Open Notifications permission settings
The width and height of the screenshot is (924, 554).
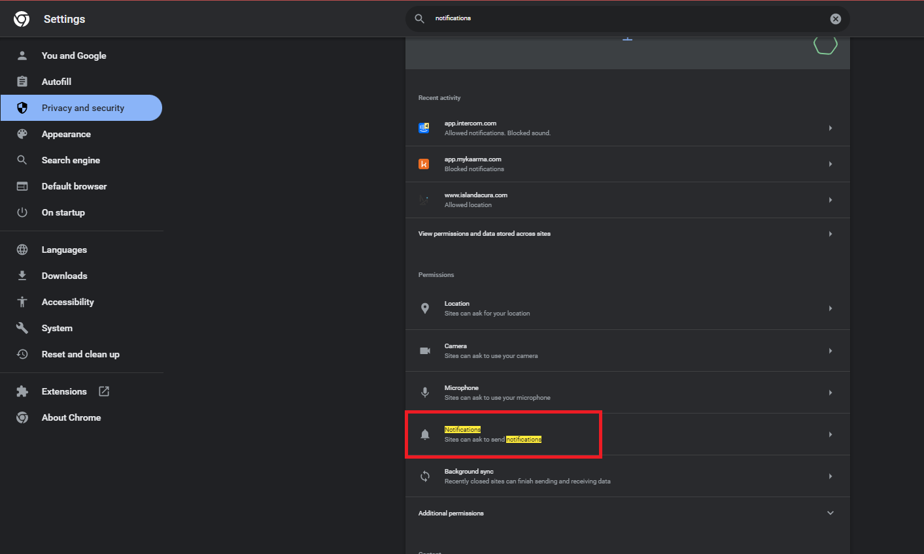[626, 434]
